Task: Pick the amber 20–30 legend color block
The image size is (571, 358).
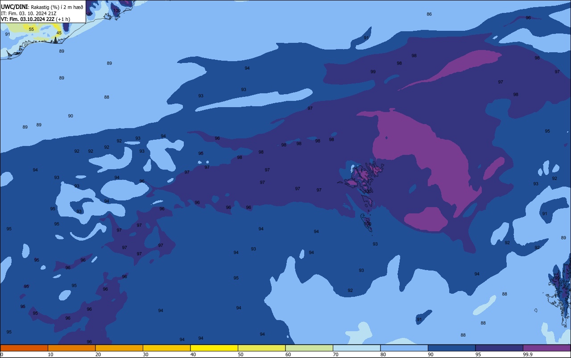Action: (119, 348)
